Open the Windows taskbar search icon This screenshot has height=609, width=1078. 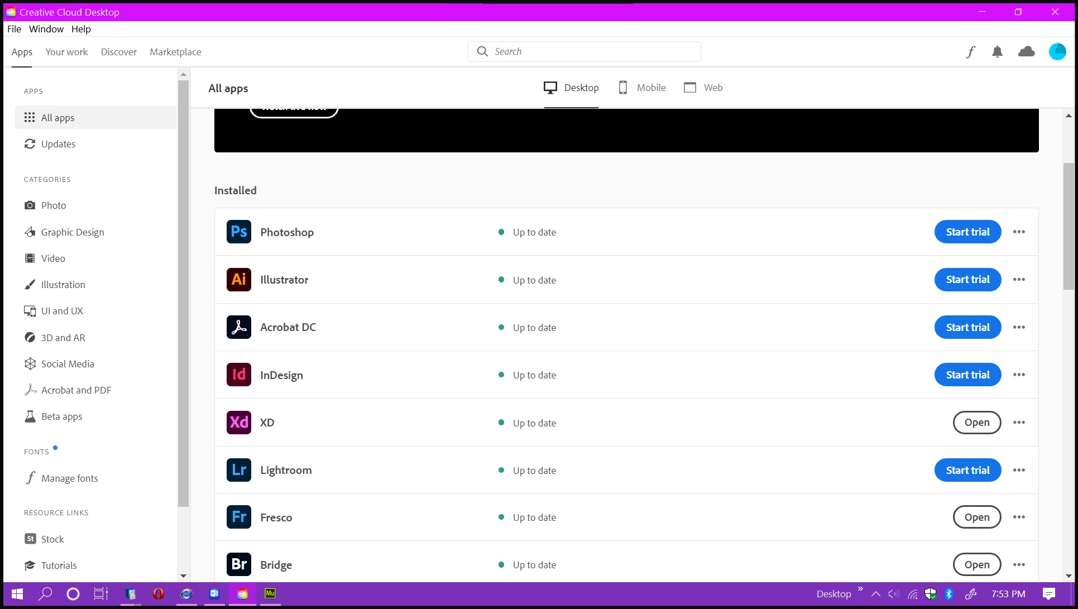click(x=45, y=594)
